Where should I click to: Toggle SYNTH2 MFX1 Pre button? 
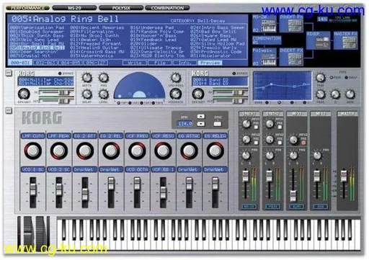[x=280, y=127]
